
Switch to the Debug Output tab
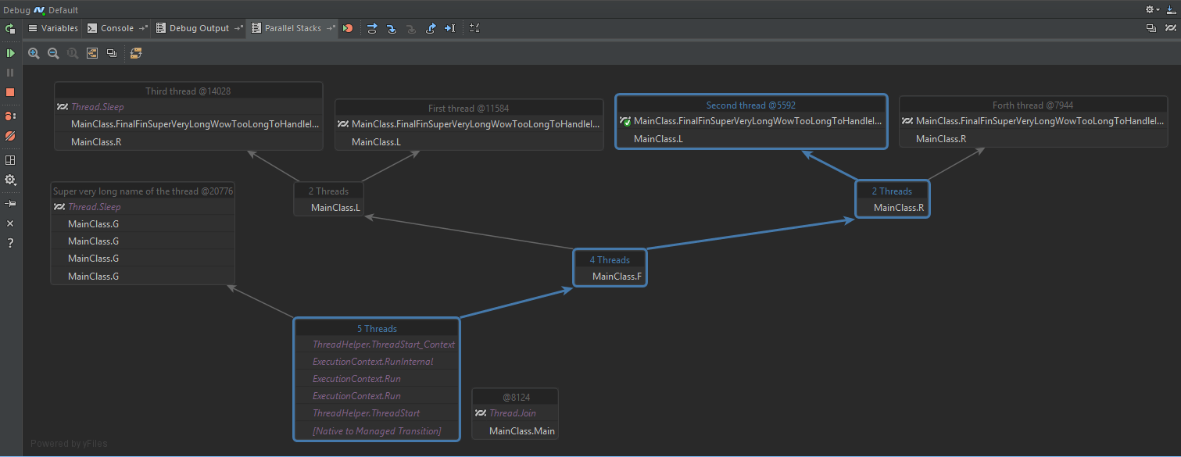(199, 28)
